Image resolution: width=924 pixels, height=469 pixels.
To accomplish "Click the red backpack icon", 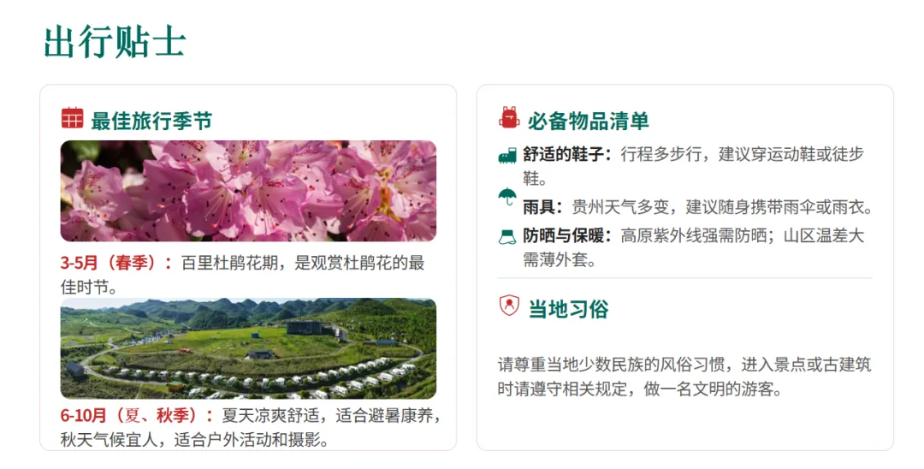I will coord(508,118).
